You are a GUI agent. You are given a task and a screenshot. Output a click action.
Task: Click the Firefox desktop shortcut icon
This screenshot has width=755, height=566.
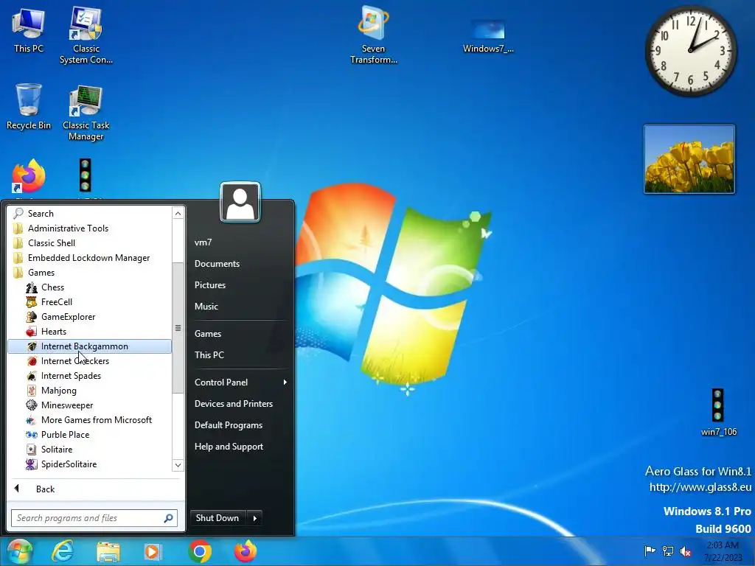29,177
